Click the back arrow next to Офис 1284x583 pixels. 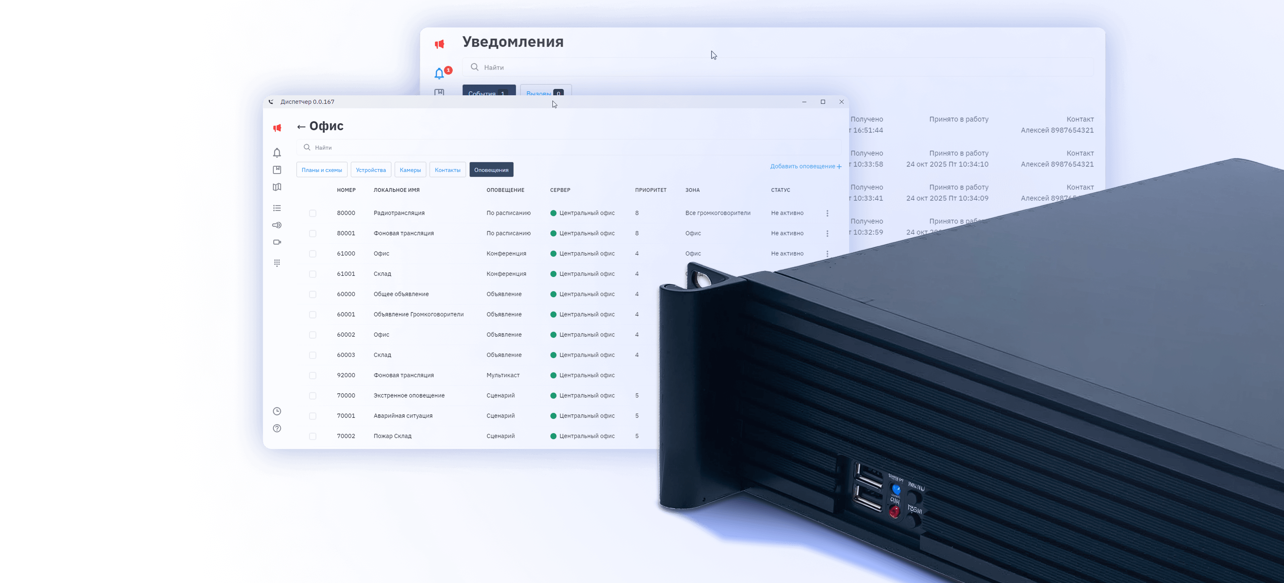(x=301, y=126)
